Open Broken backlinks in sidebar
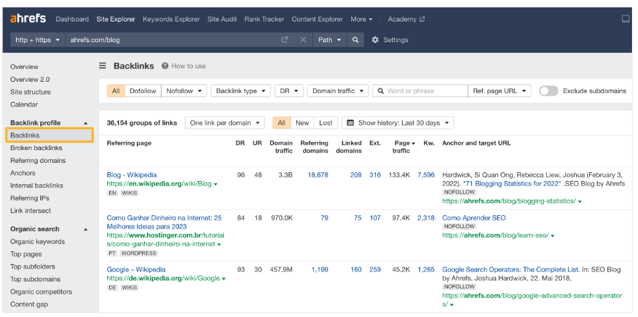The height and width of the screenshot is (317, 638). tap(36, 147)
